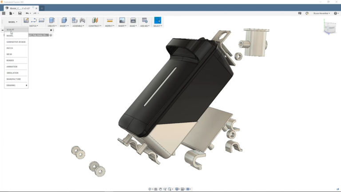Viewport: 341px width, 192px height.
Task: Choose Manufacture workspace
Action: pos(16,79)
